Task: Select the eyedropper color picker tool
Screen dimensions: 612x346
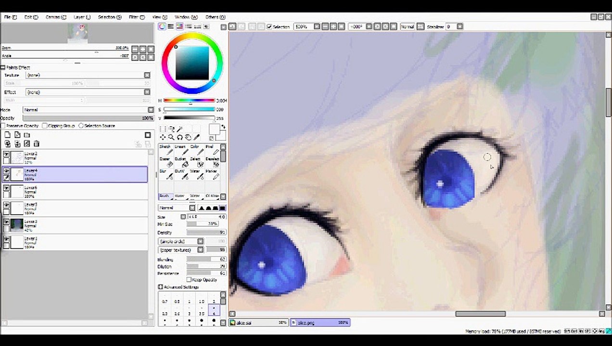Action: click(x=196, y=137)
